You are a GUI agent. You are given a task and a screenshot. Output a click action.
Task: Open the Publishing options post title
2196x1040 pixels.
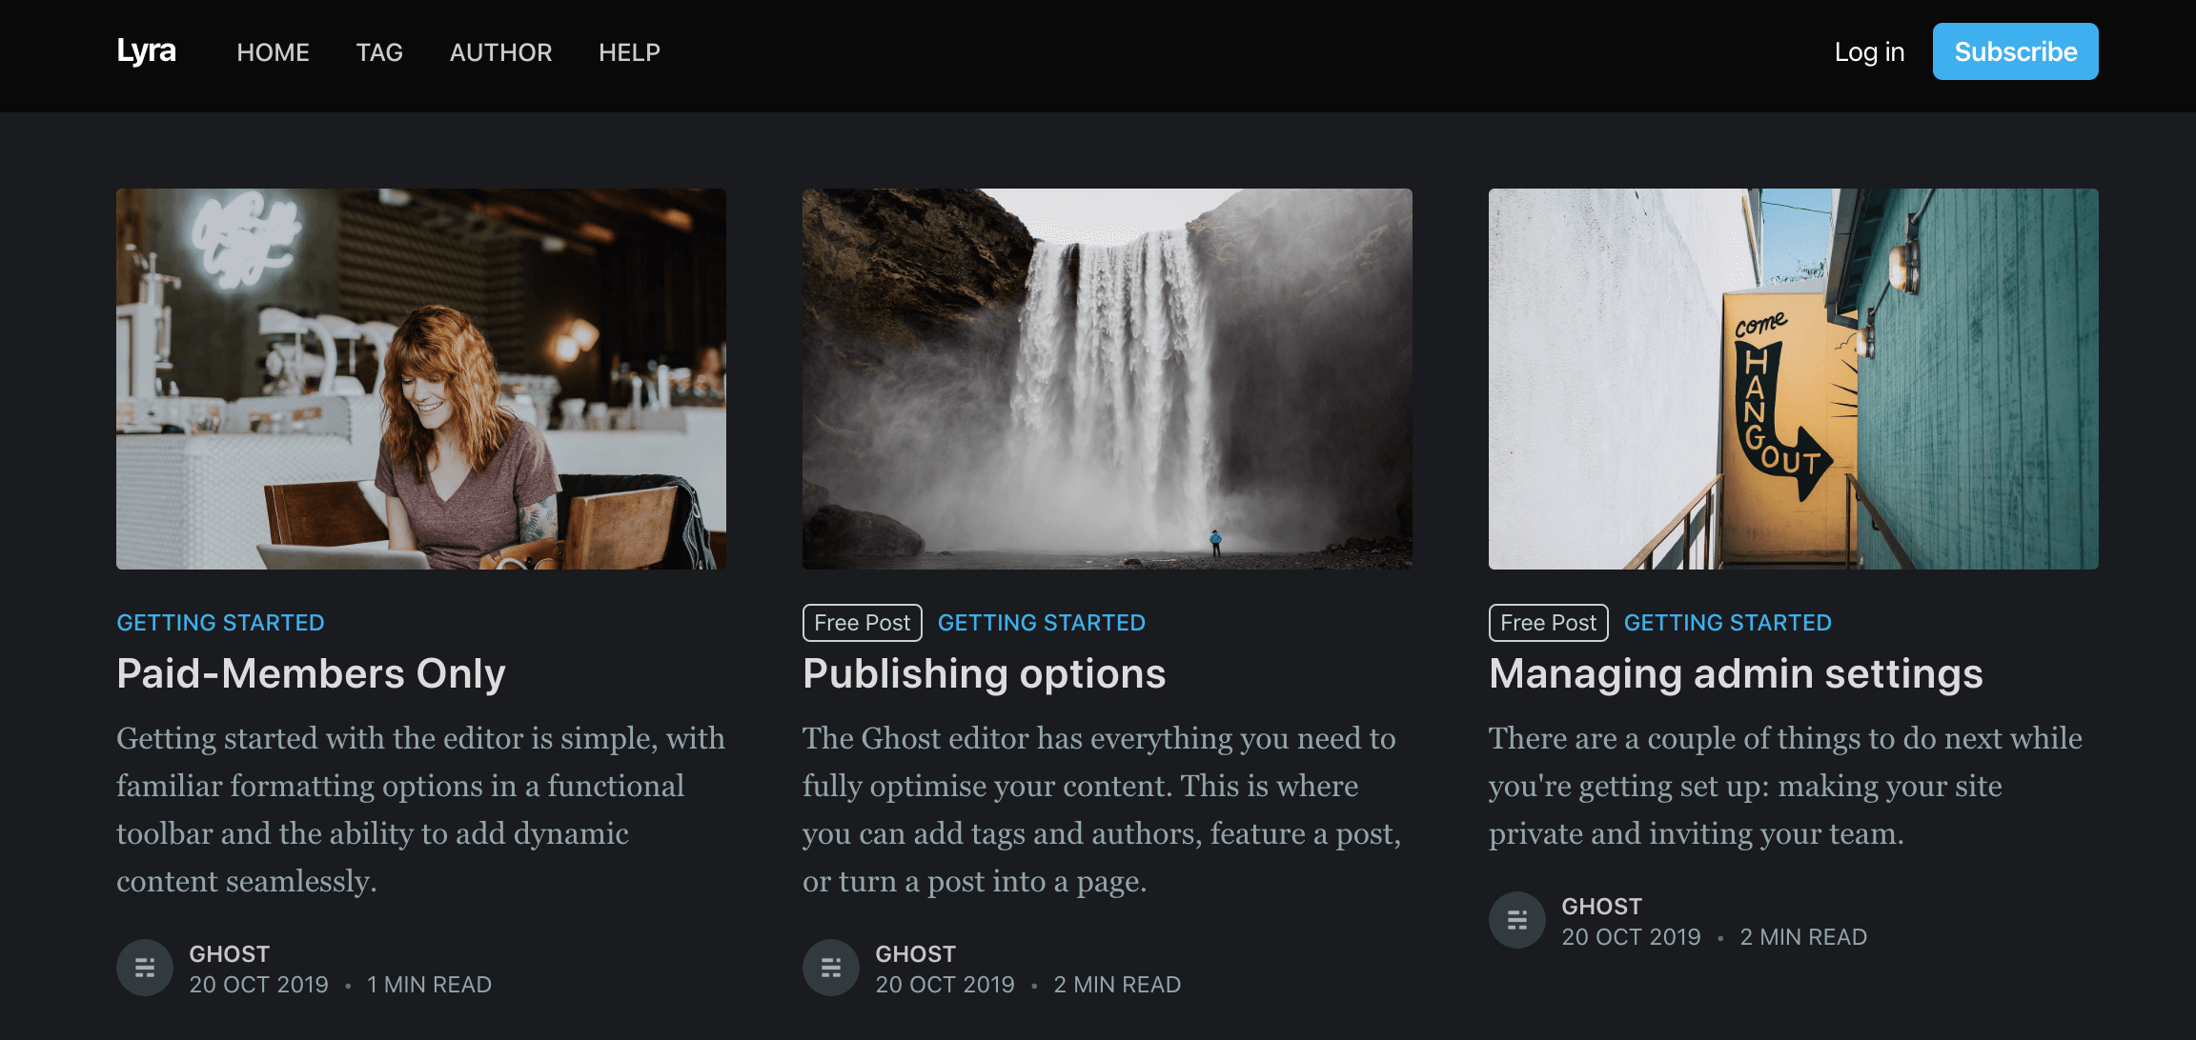(x=984, y=674)
